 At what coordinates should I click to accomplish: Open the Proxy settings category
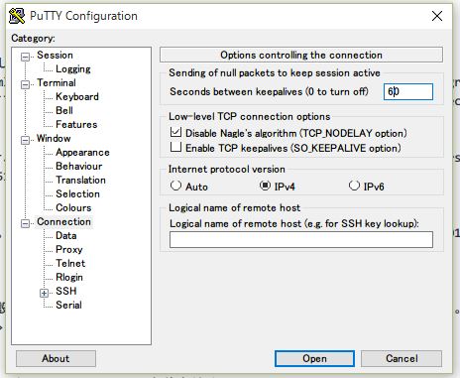(x=69, y=249)
